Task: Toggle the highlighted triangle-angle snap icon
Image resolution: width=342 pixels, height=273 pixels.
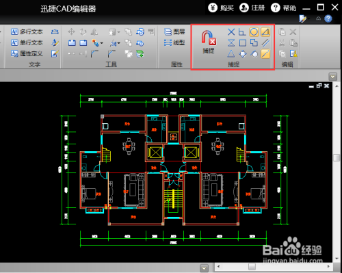Action: click(x=265, y=31)
